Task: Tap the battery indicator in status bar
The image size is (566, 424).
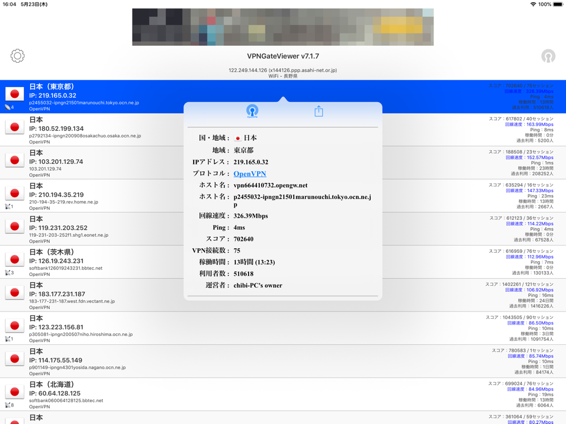Action: click(558, 5)
